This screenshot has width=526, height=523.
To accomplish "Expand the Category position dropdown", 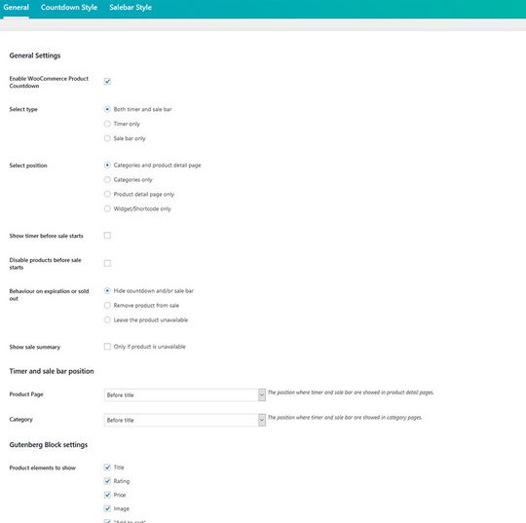I will [x=185, y=420].
